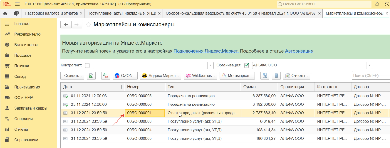Click the Дт/Кт postings icon in toolbar
This screenshot has width=390, height=148.
[106, 76]
